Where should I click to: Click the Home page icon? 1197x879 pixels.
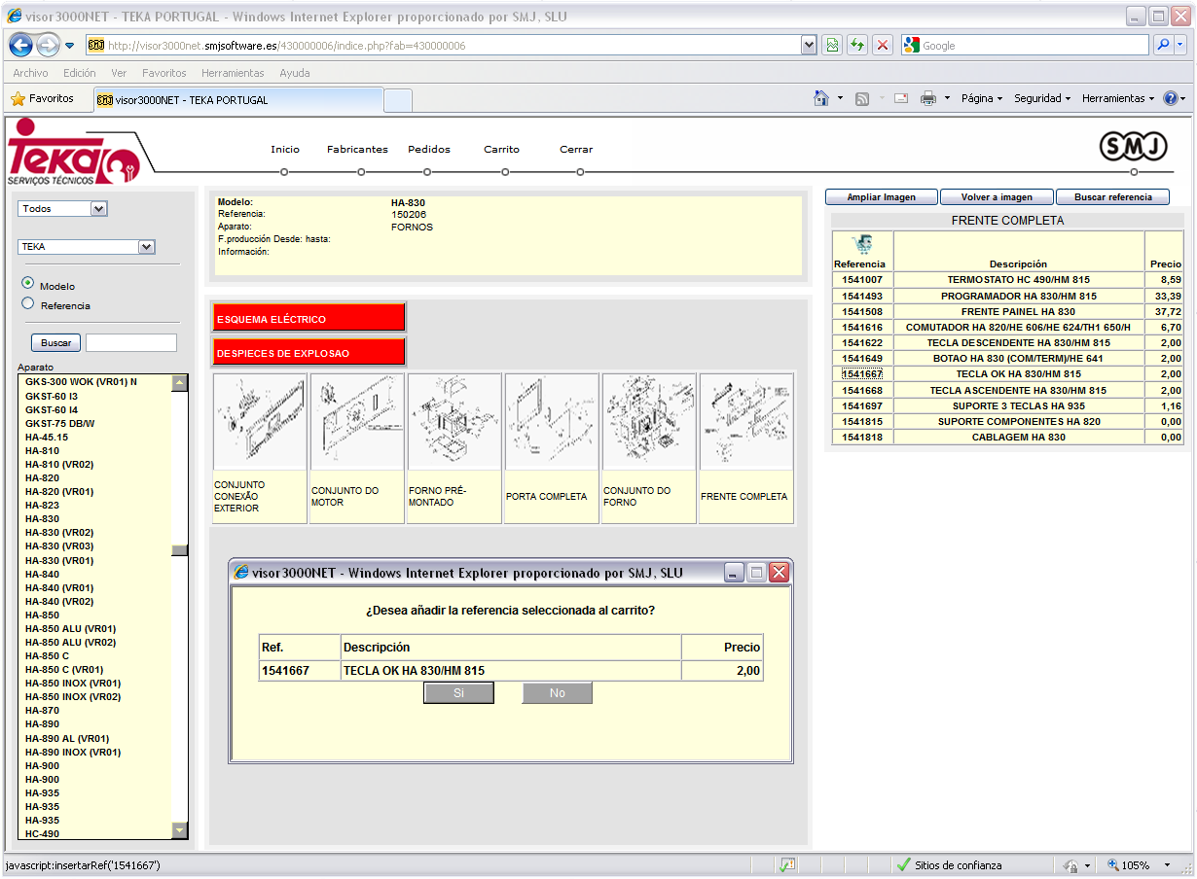(x=821, y=98)
